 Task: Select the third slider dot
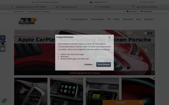point(151,33)
